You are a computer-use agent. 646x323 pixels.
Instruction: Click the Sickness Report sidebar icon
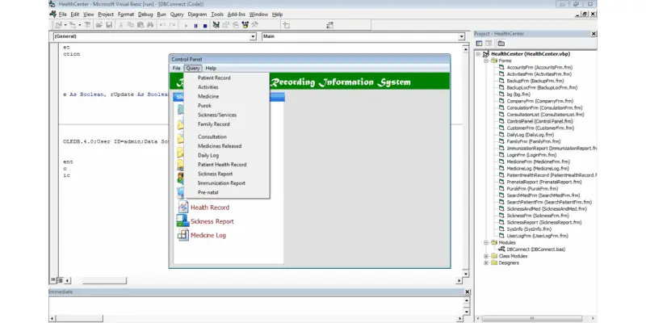point(183,221)
